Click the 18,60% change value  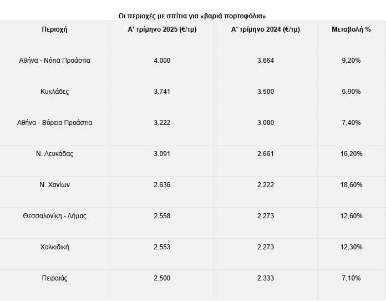pyautogui.click(x=351, y=185)
